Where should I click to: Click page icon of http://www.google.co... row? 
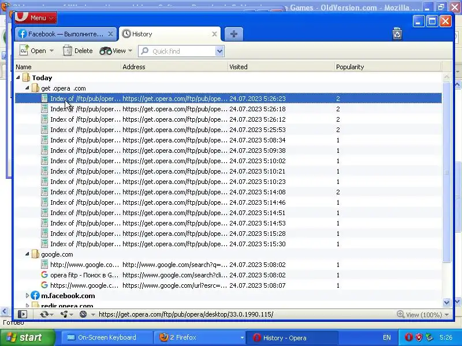pos(44,264)
